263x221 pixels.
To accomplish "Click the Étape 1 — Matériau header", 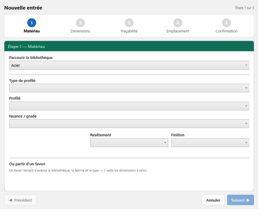I will (x=129, y=46).
